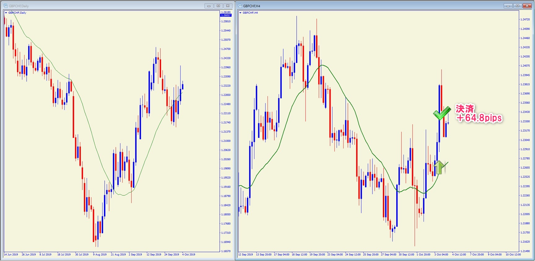
Task: Click the 21 Aug 2019 date on Daily chart
Action: click(x=118, y=254)
